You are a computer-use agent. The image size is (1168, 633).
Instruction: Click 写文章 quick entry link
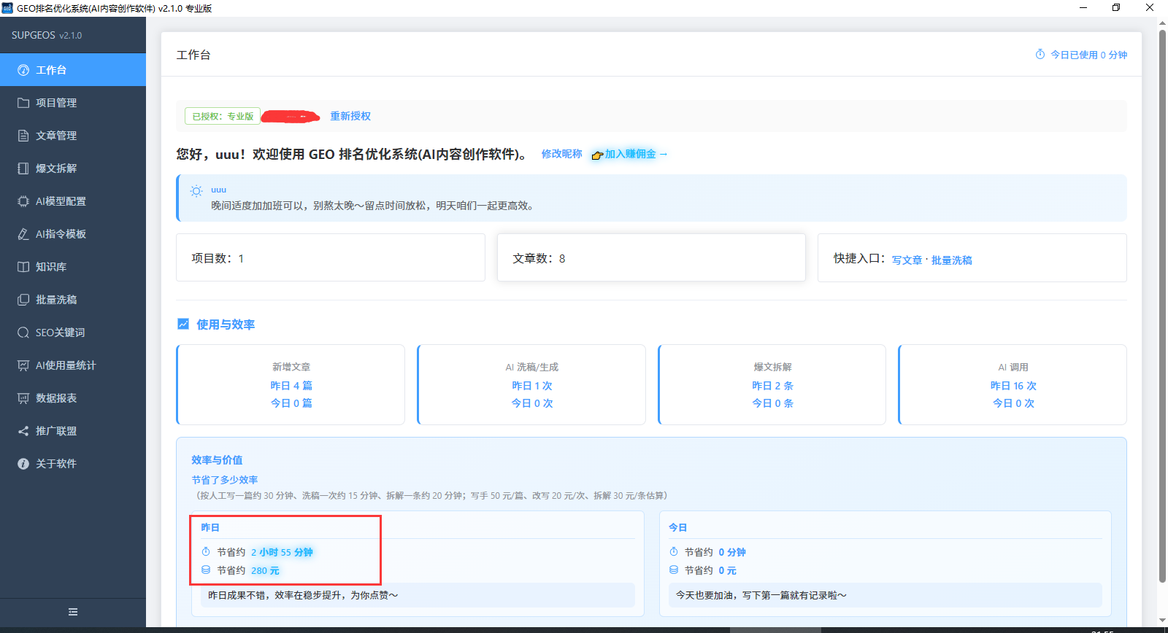[907, 260]
